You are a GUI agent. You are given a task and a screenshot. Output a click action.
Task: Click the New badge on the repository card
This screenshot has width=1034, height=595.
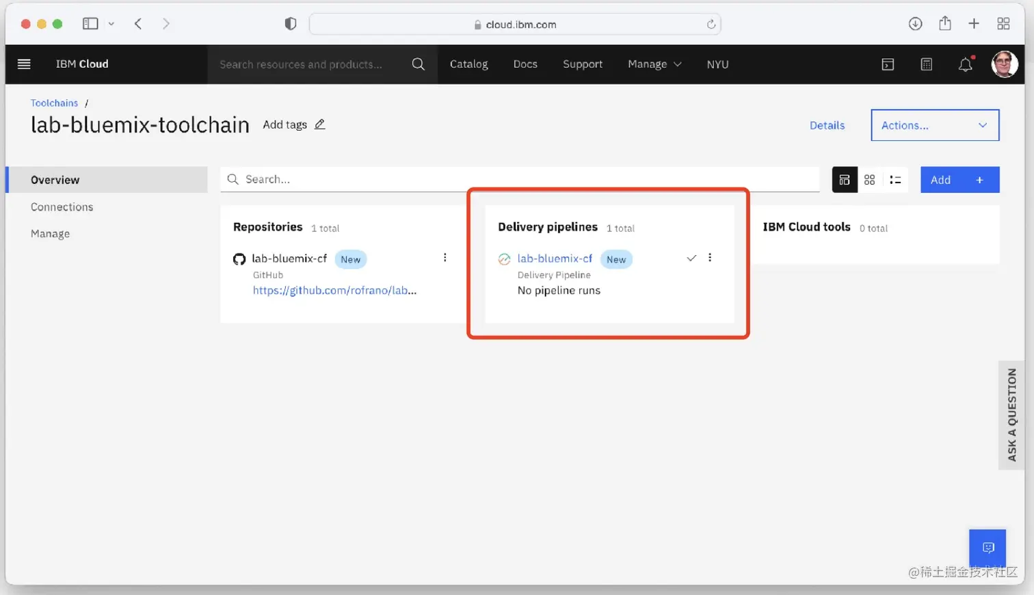pos(351,259)
